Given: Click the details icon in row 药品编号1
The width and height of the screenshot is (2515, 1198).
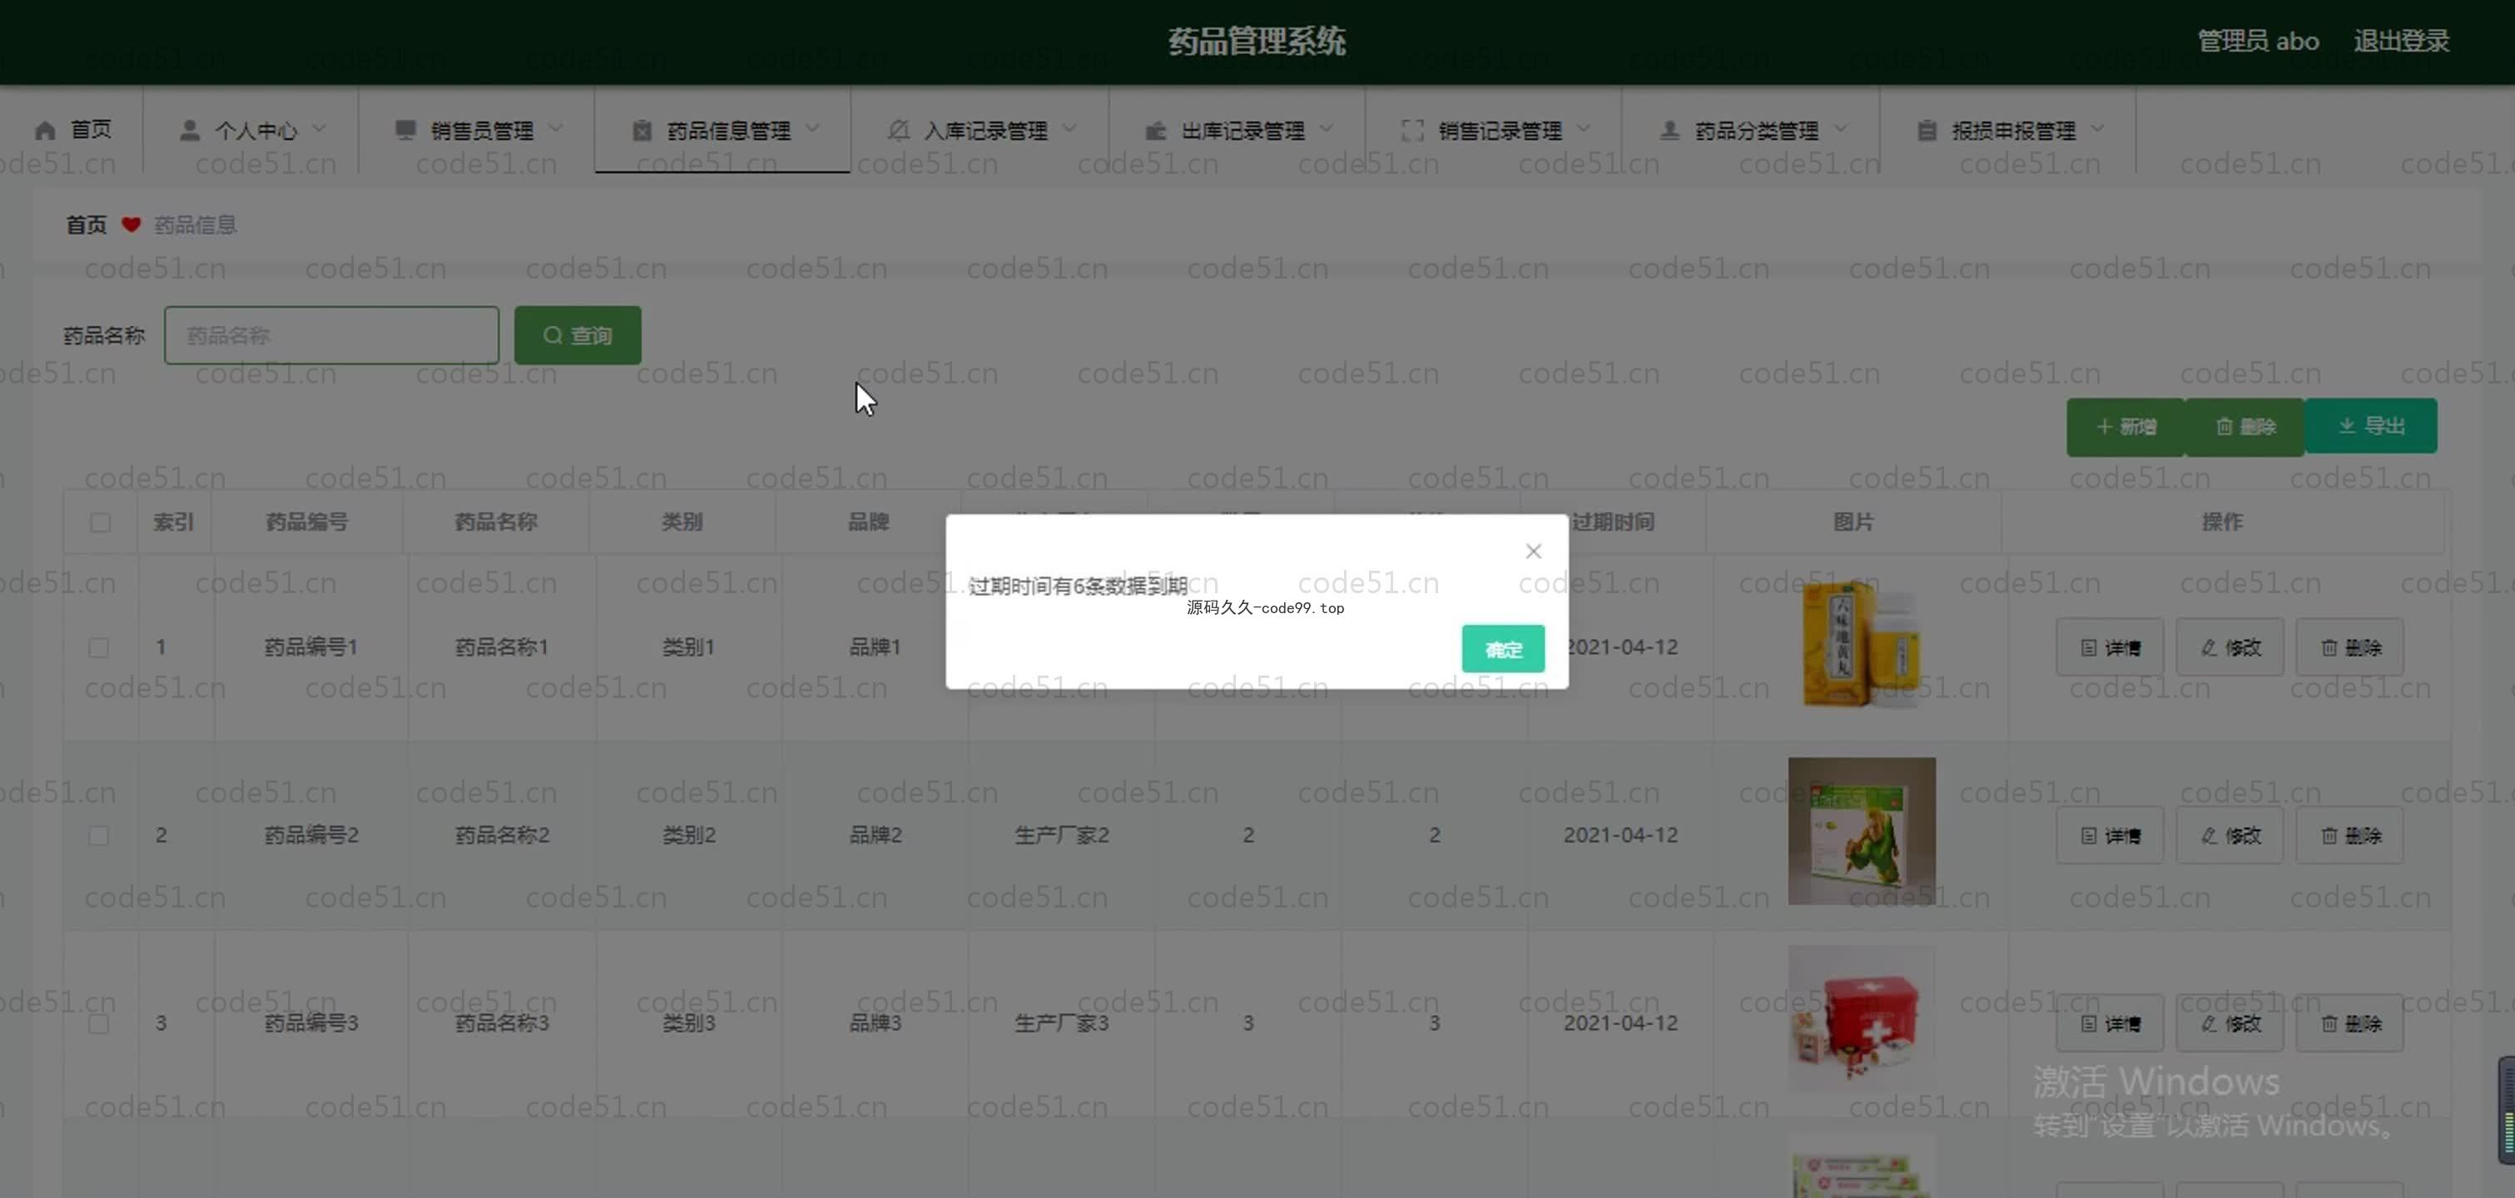Looking at the screenshot, I should pos(2088,648).
